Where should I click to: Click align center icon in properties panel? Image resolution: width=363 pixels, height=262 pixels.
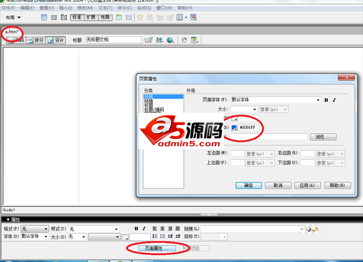click(162, 229)
